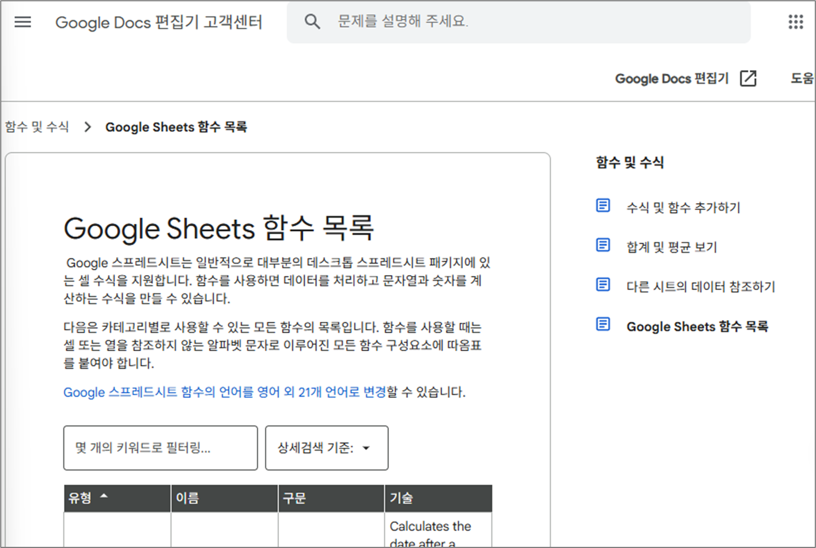Image resolution: width=816 pixels, height=548 pixels.
Task: Sort table by 구문 column header
Action: pyautogui.click(x=331, y=498)
